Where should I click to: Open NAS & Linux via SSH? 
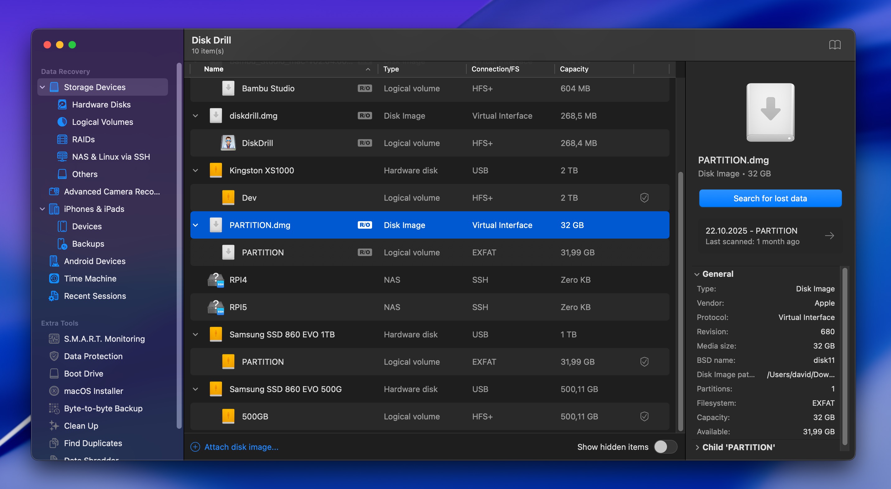coord(111,157)
